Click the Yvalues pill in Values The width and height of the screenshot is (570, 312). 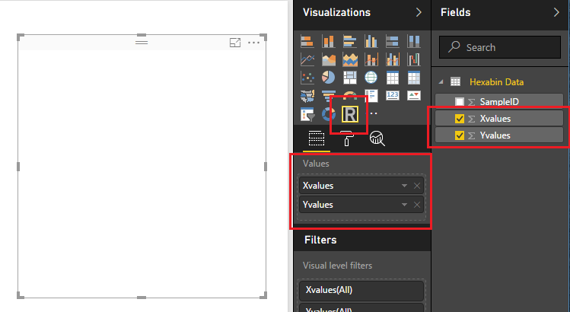click(361, 205)
